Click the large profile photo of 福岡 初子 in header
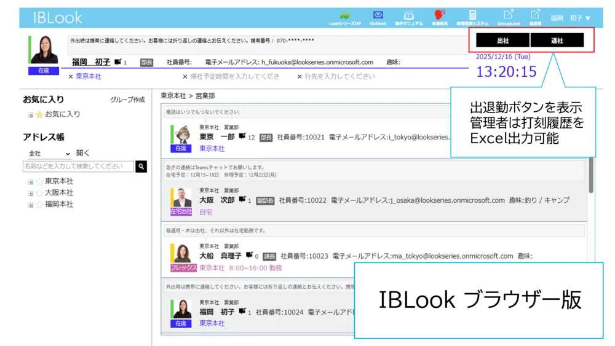Screen dimensions: 615x346 pos(44,50)
